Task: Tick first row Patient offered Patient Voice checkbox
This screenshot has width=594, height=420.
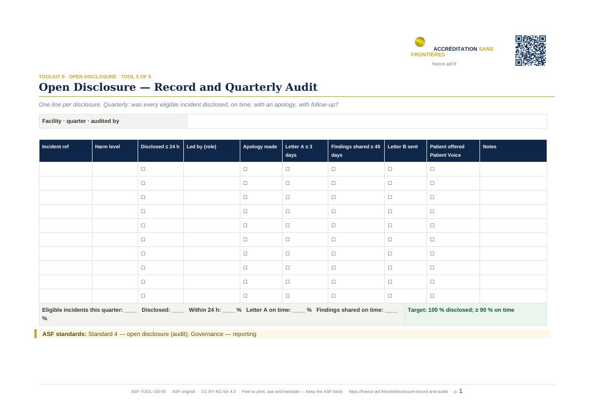Action: tap(432, 169)
